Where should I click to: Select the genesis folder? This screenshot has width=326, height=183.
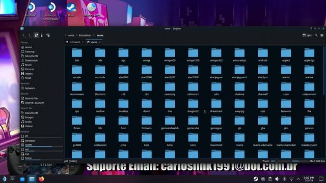(x=309, y=123)
